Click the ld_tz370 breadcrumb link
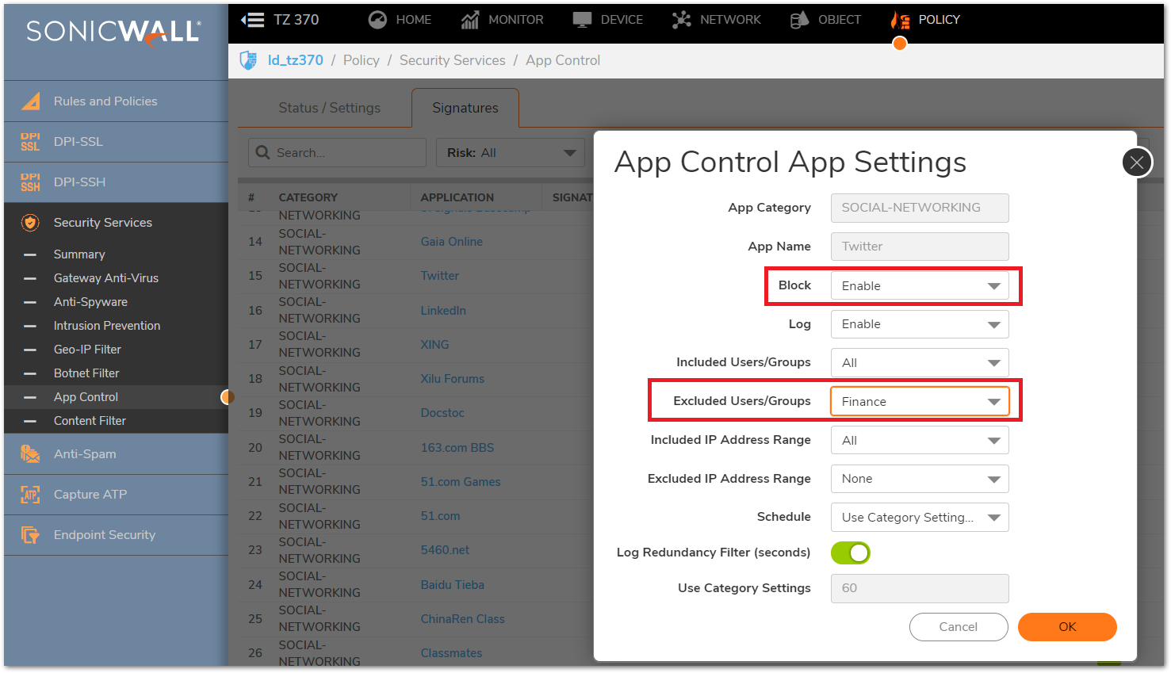The width and height of the screenshot is (1171, 673). point(295,60)
